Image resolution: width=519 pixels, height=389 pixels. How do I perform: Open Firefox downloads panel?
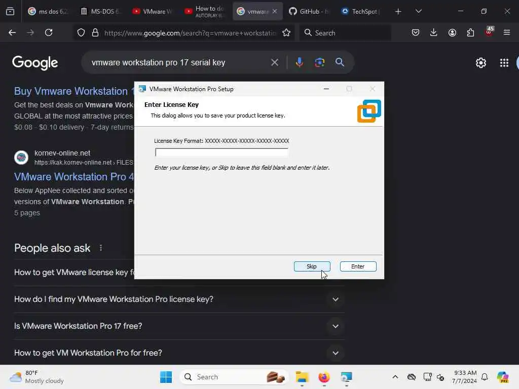tap(434, 32)
